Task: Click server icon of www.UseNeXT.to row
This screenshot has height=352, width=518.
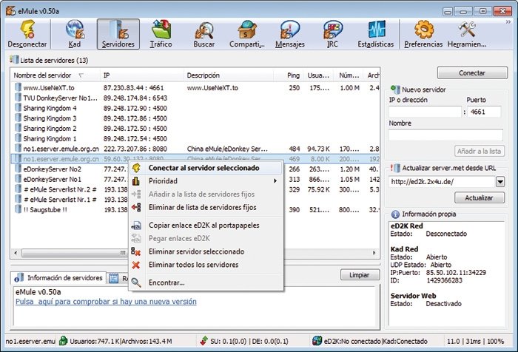Action: pyautogui.click(x=18, y=87)
